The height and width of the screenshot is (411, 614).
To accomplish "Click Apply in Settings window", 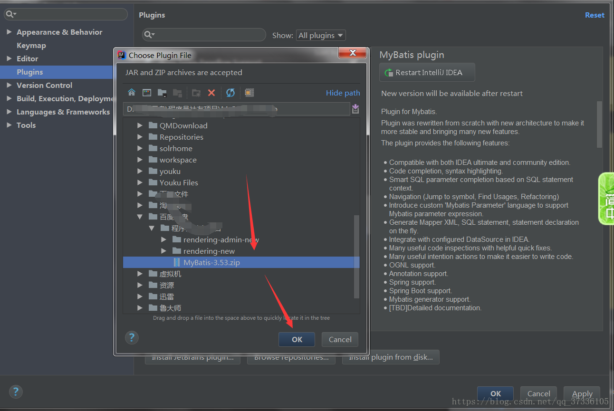I will click(x=582, y=393).
